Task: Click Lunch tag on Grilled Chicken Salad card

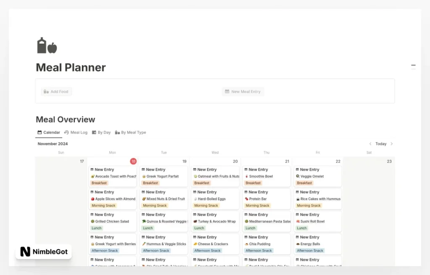Action: point(96,228)
